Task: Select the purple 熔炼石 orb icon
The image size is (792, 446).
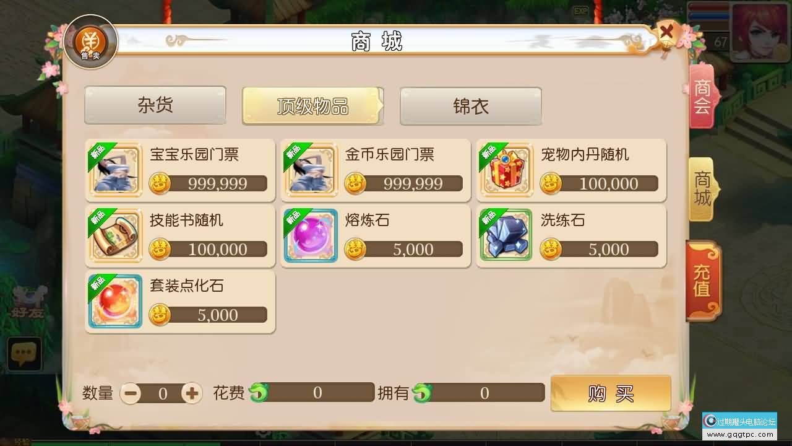Action: click(x=311, y=235)
